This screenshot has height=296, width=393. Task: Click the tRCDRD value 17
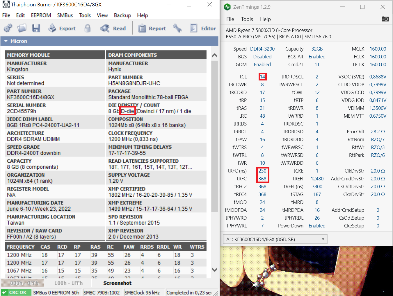pyautogui.click(x=262, y=92)
